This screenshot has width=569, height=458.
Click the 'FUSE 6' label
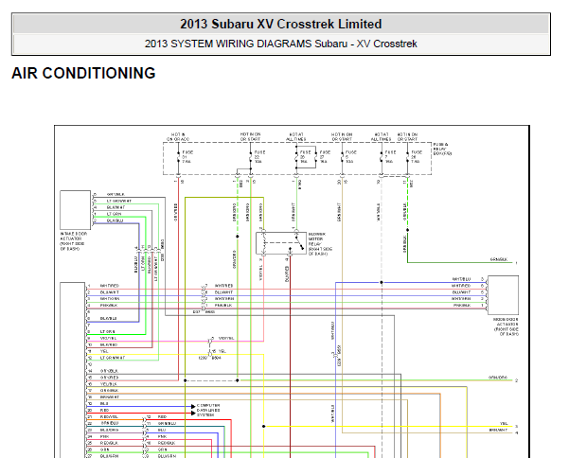coord(350,157)
